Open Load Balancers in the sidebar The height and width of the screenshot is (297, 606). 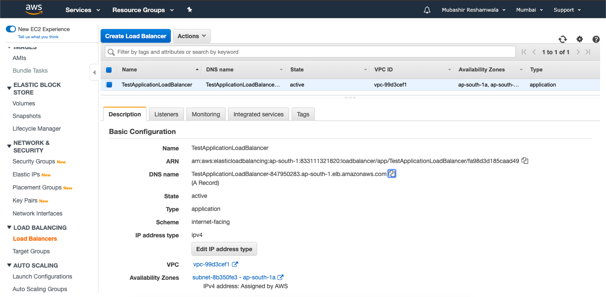click(x=35, y=239)
